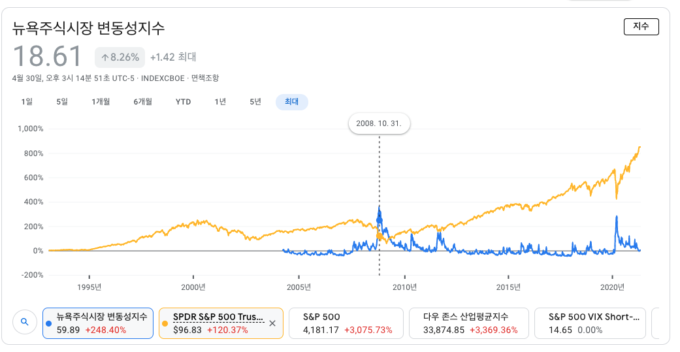Select the 6개월 time range

pos(142,102)
